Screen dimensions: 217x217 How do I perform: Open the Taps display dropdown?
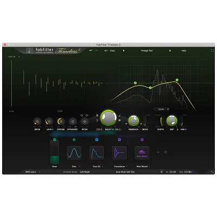14,56
